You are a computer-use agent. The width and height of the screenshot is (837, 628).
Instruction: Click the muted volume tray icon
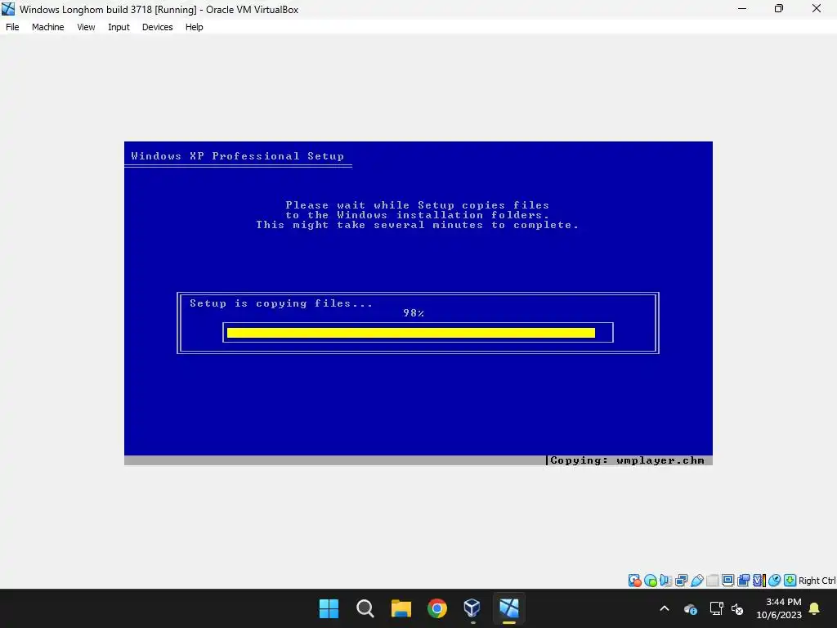738,608
